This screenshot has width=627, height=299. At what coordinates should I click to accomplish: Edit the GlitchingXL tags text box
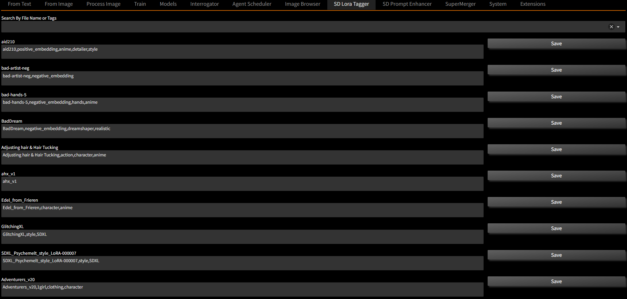tap(242, 237)
